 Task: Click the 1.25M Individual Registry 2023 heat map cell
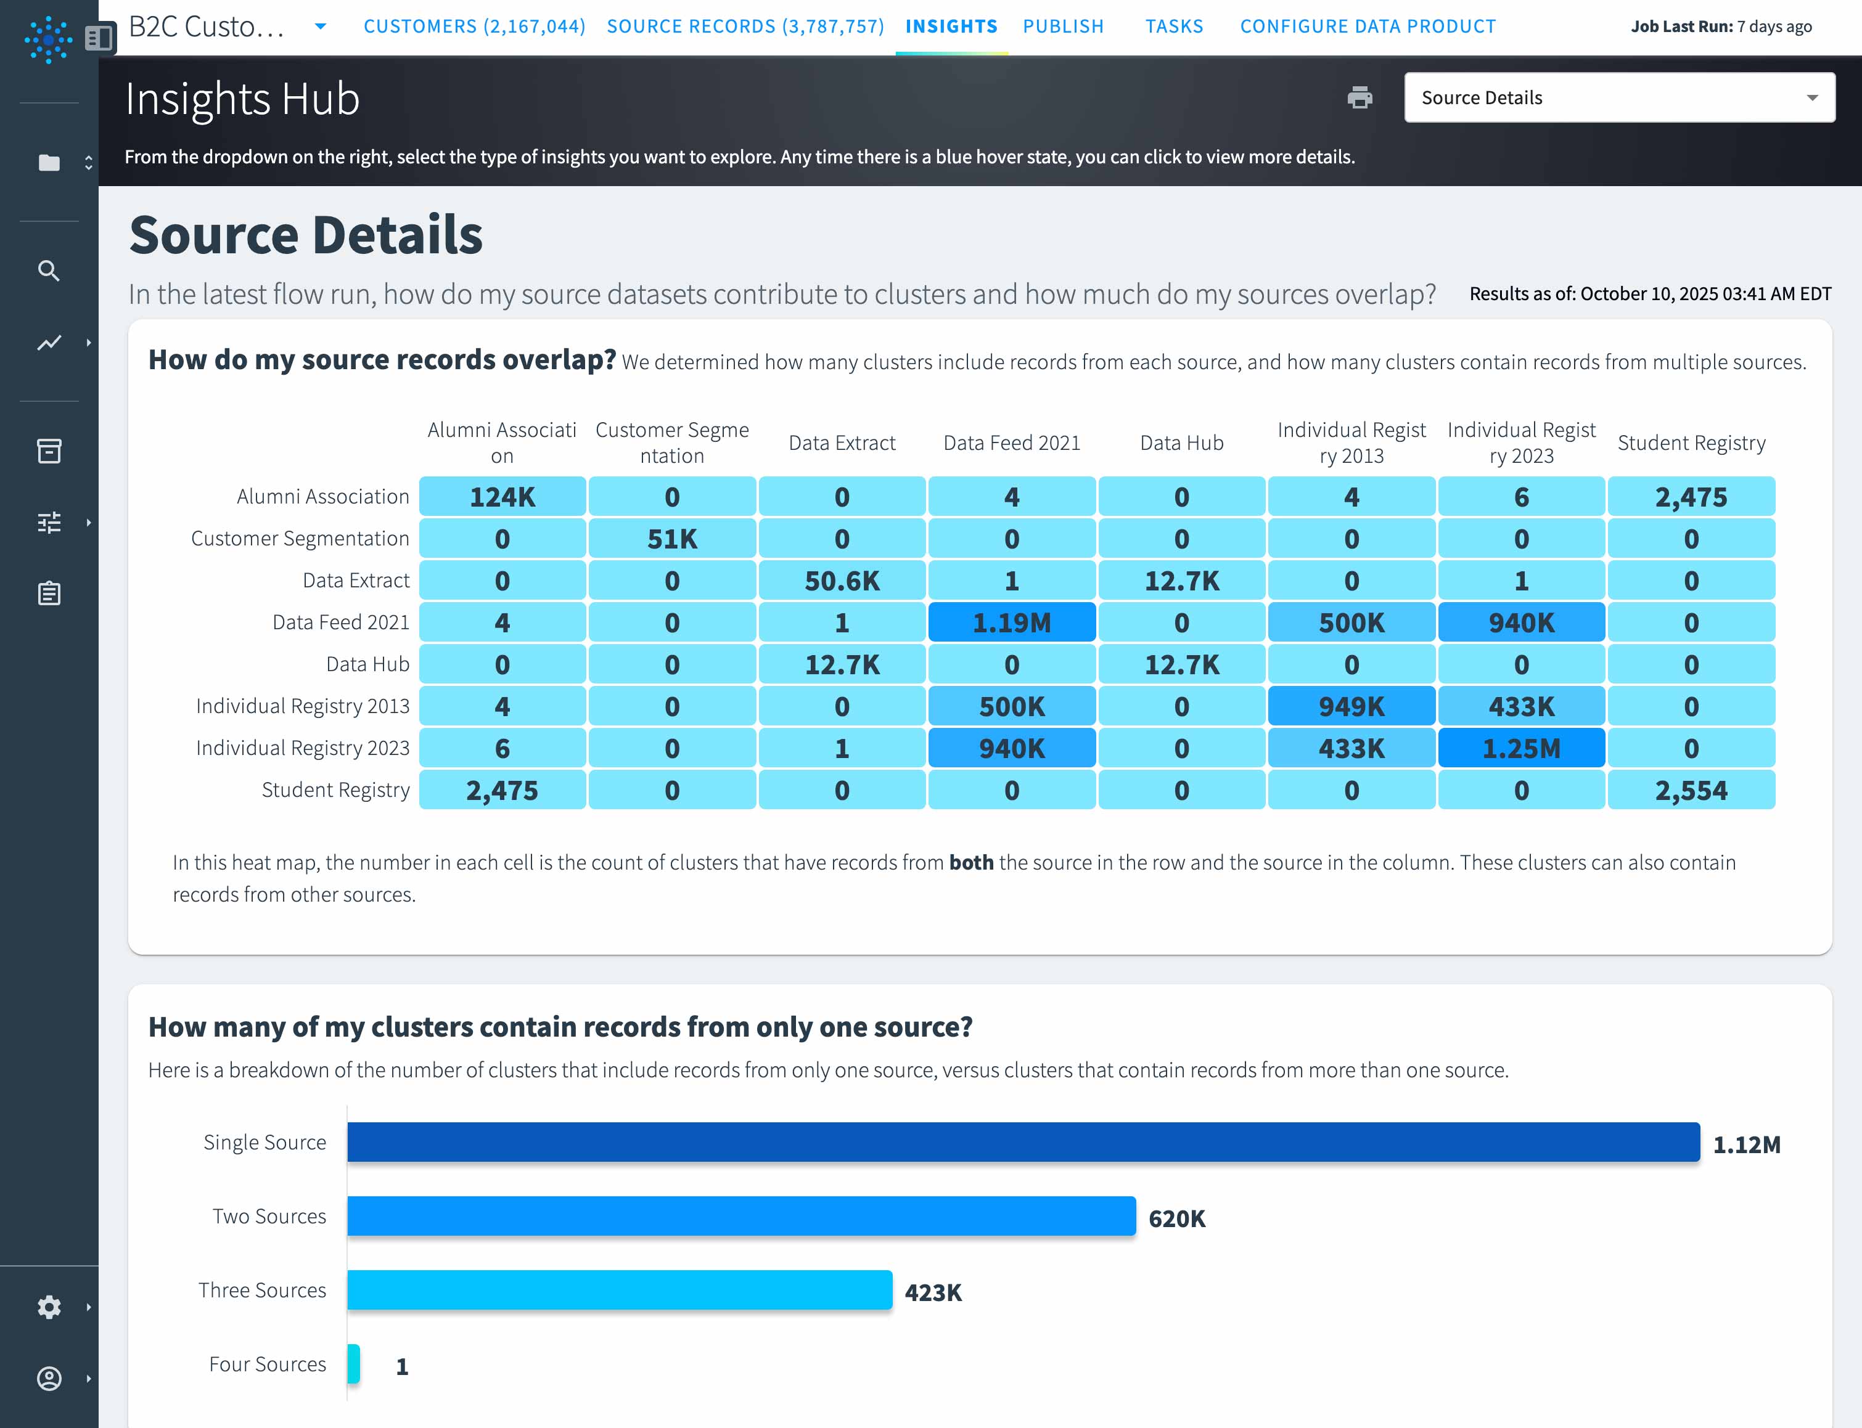coord(1520,748)
